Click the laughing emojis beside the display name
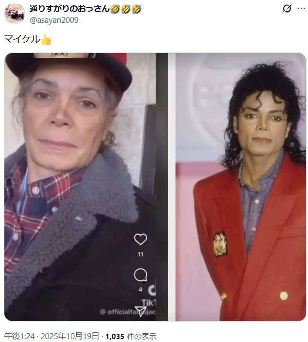The height and width of the screenshot is (342, 308). point(126,9)
